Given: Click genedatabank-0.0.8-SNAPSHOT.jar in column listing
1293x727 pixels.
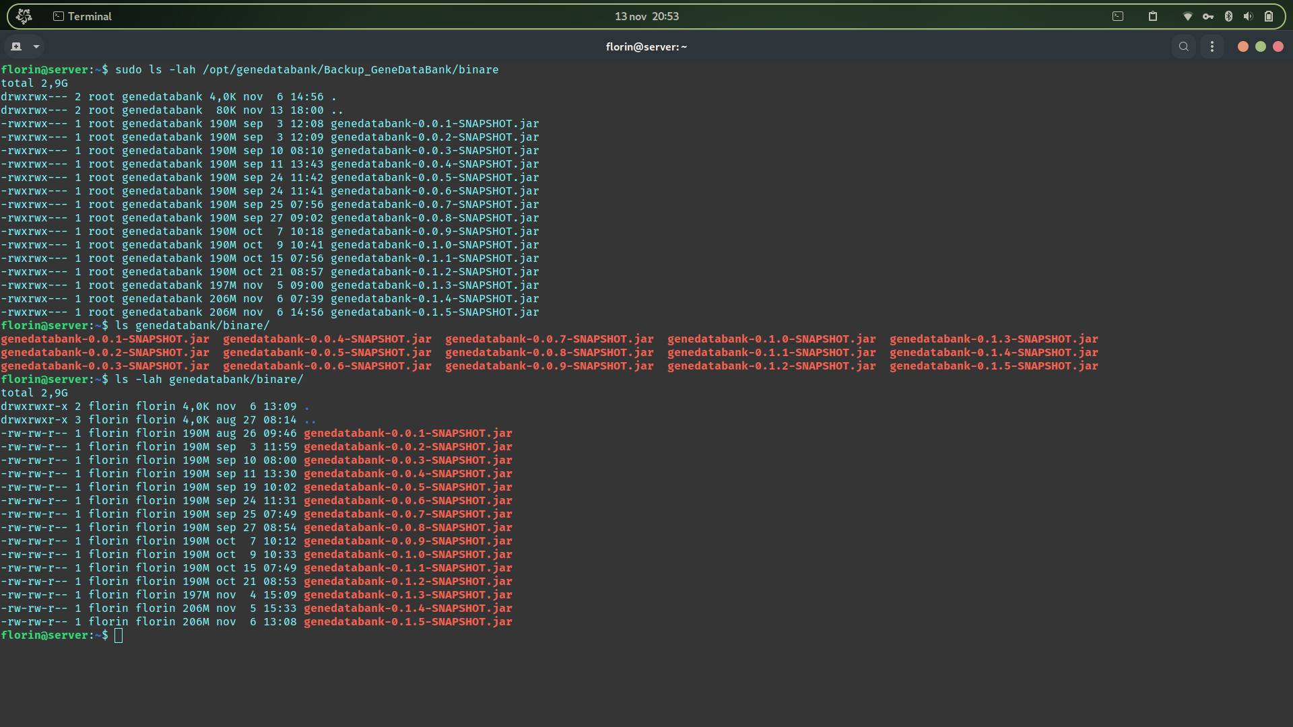Looking at the screenshot, I should click(x=550, y=353).
